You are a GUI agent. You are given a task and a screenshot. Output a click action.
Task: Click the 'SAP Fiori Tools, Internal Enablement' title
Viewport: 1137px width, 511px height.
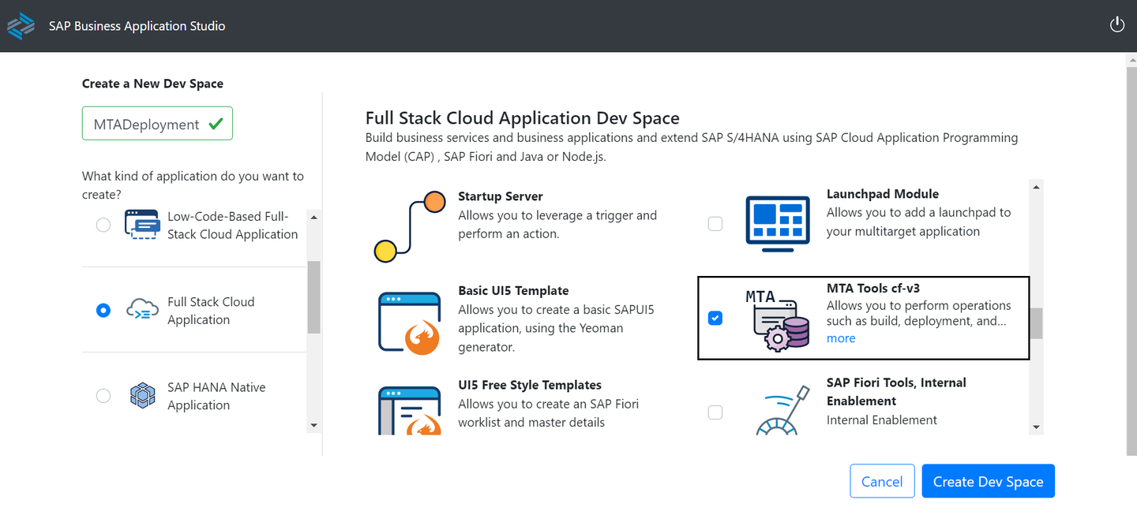point(896,392)
